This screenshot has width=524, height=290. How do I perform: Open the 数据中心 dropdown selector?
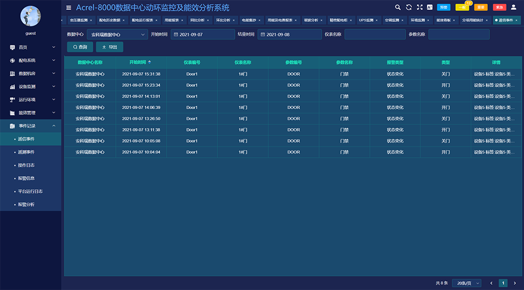pyautogui.click(x=117, y=34)
